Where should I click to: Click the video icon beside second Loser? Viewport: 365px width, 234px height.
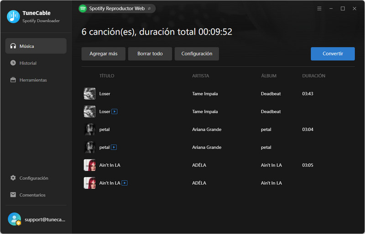pyautogui.click(x=115, y=112)
